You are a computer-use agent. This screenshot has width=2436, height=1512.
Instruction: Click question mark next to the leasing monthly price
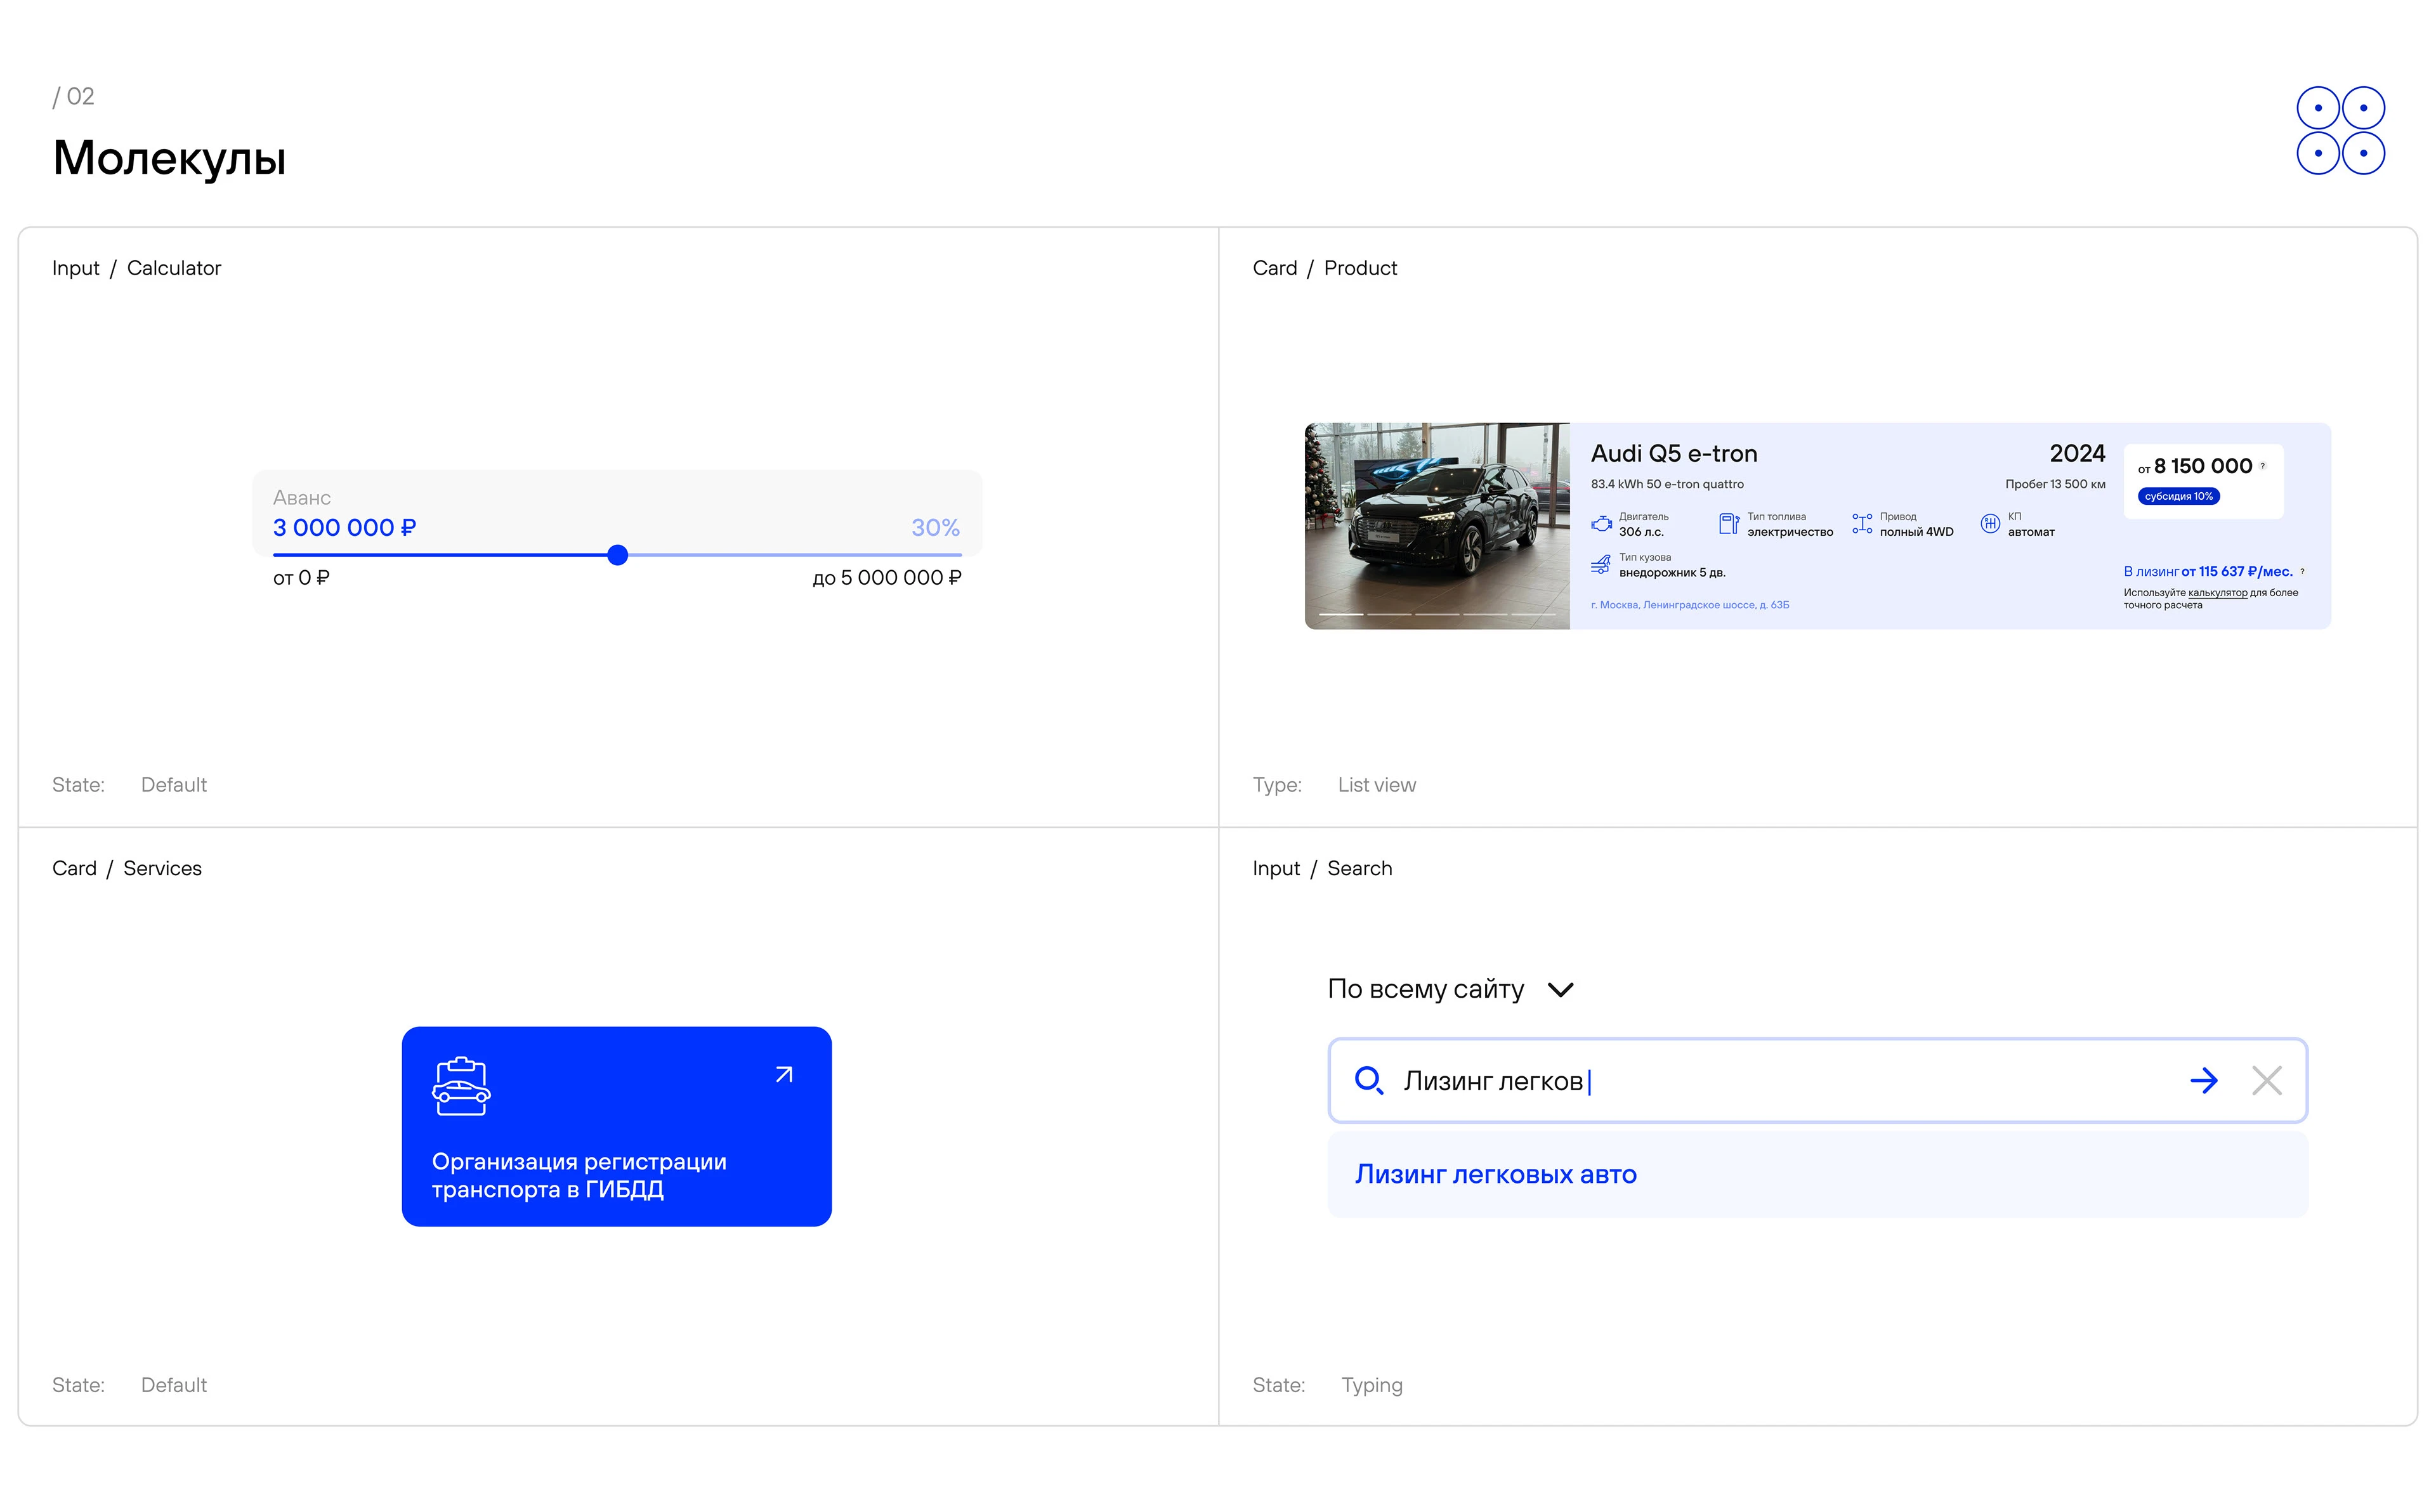coord(2302,572)
